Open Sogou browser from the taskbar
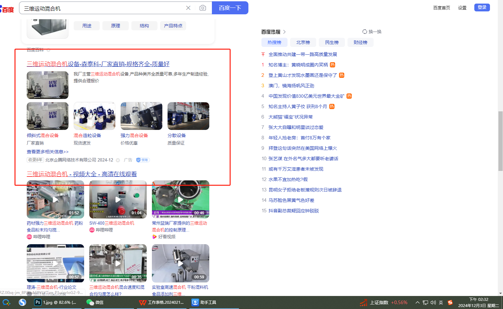 click(22, 302)
